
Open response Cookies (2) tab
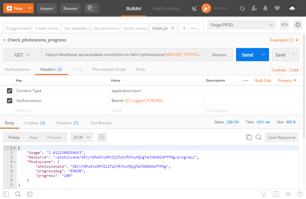click(x=35, y=123)
